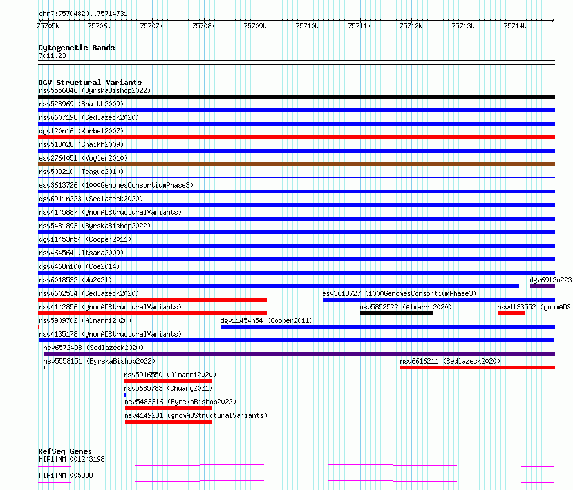The width and height of the screenshot is (573, 490).
Task: Open the dgv11454n54 (Cooper2011) label
Action: (x=267, y=320)
